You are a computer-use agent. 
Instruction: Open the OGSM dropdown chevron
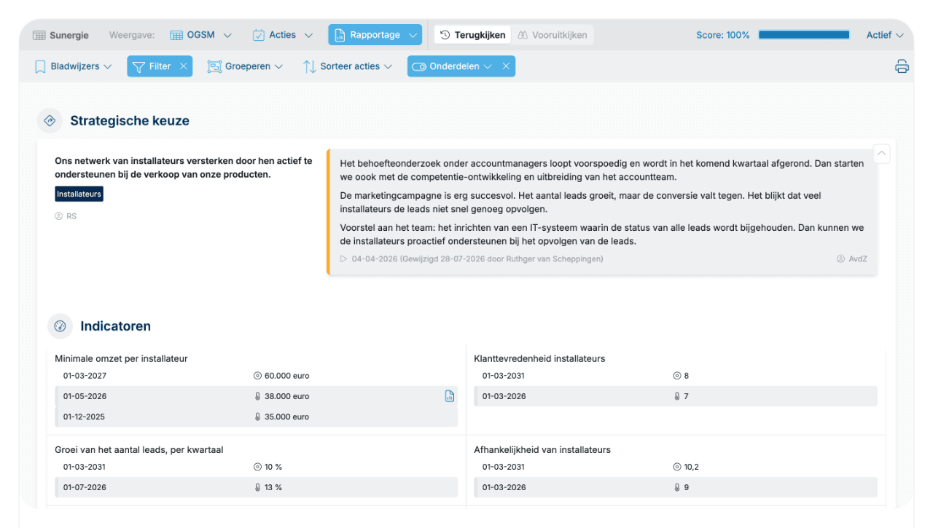pos(227,35)
